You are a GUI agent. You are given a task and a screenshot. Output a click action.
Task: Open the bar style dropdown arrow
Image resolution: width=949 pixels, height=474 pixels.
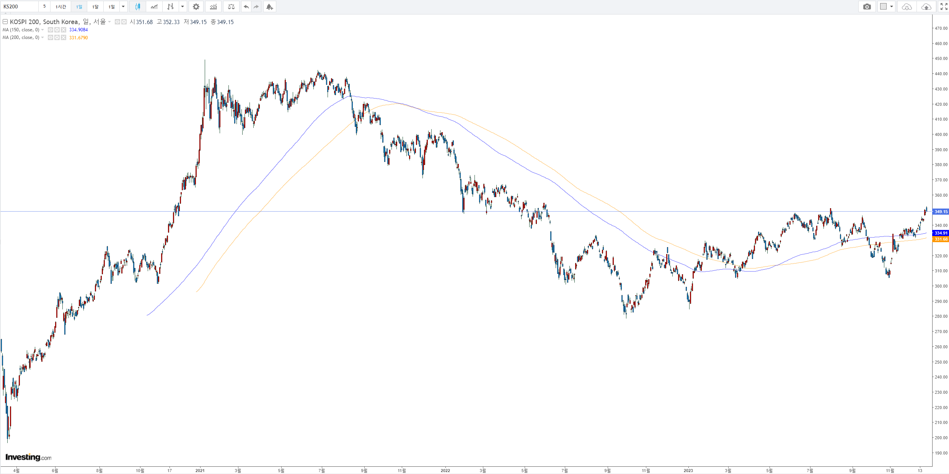(183, 6)
